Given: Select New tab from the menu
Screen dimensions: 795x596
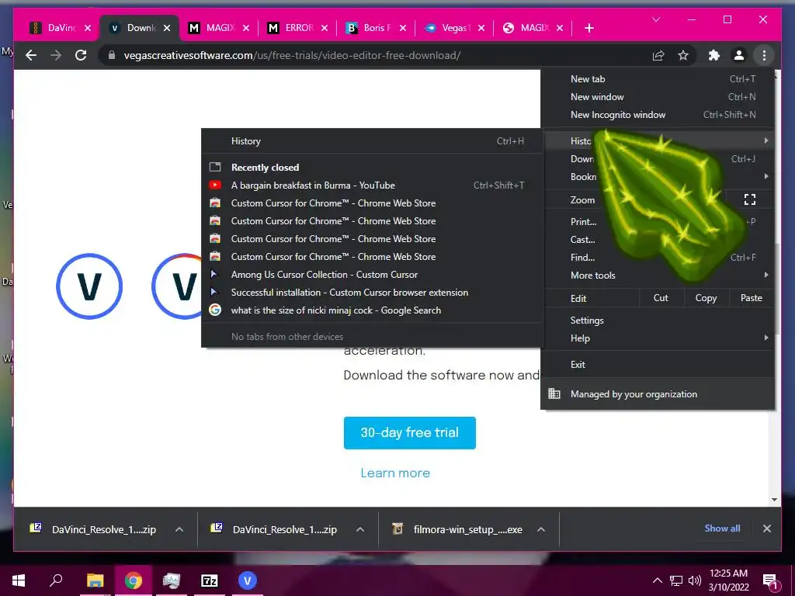Looking at the screenshot, I should [658, 78].
